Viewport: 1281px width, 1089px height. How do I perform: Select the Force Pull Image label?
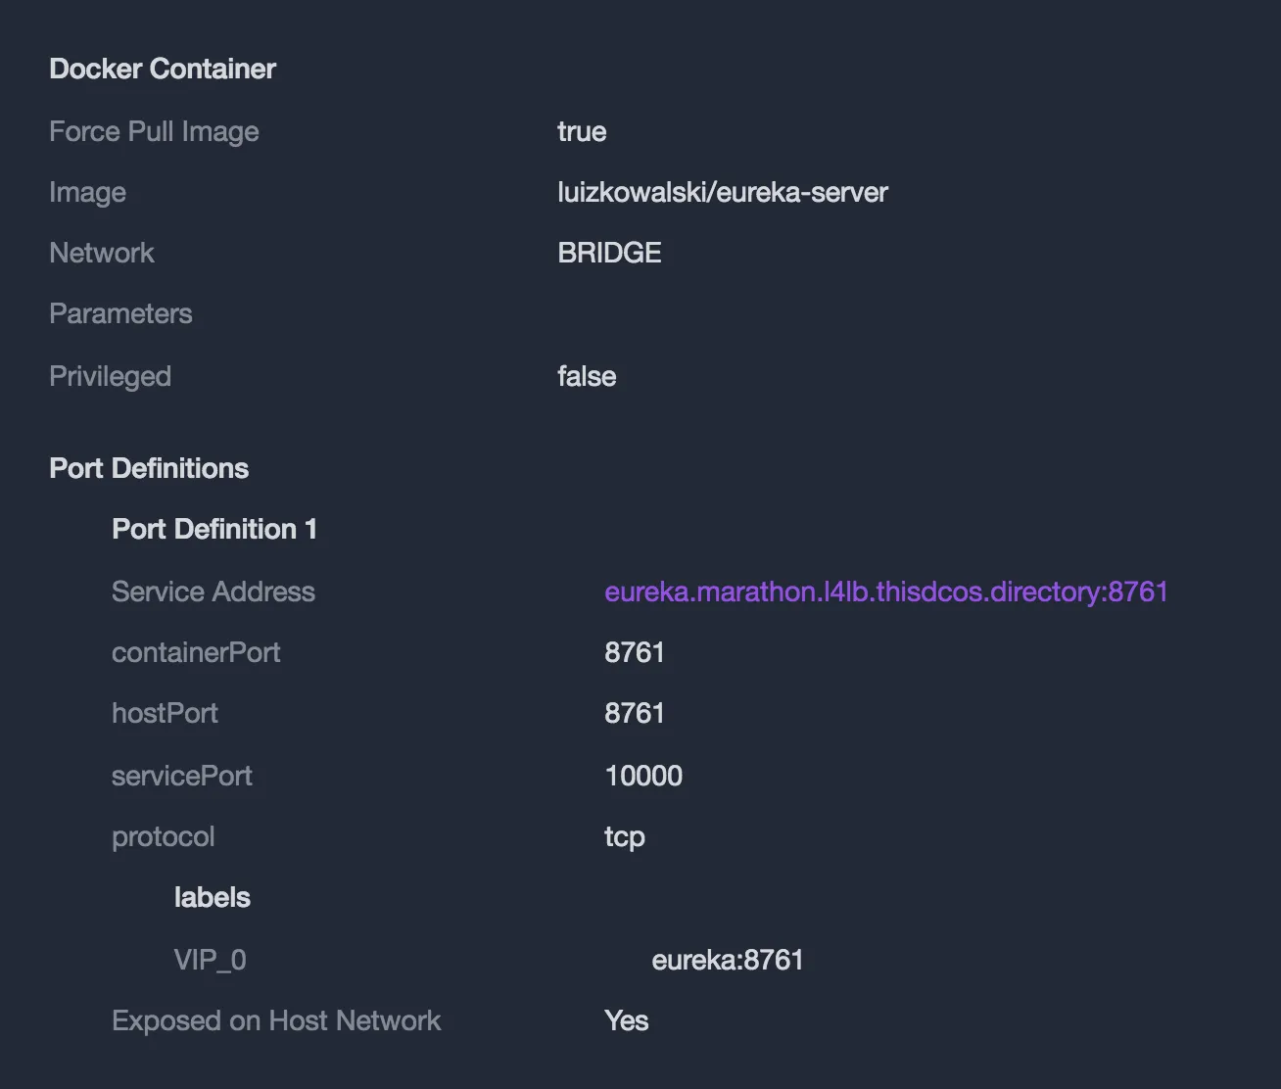(154, 131)
